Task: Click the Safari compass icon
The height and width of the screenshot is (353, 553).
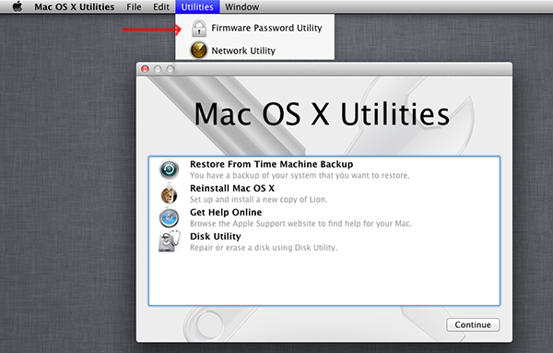Action: [x=169, y=218]
